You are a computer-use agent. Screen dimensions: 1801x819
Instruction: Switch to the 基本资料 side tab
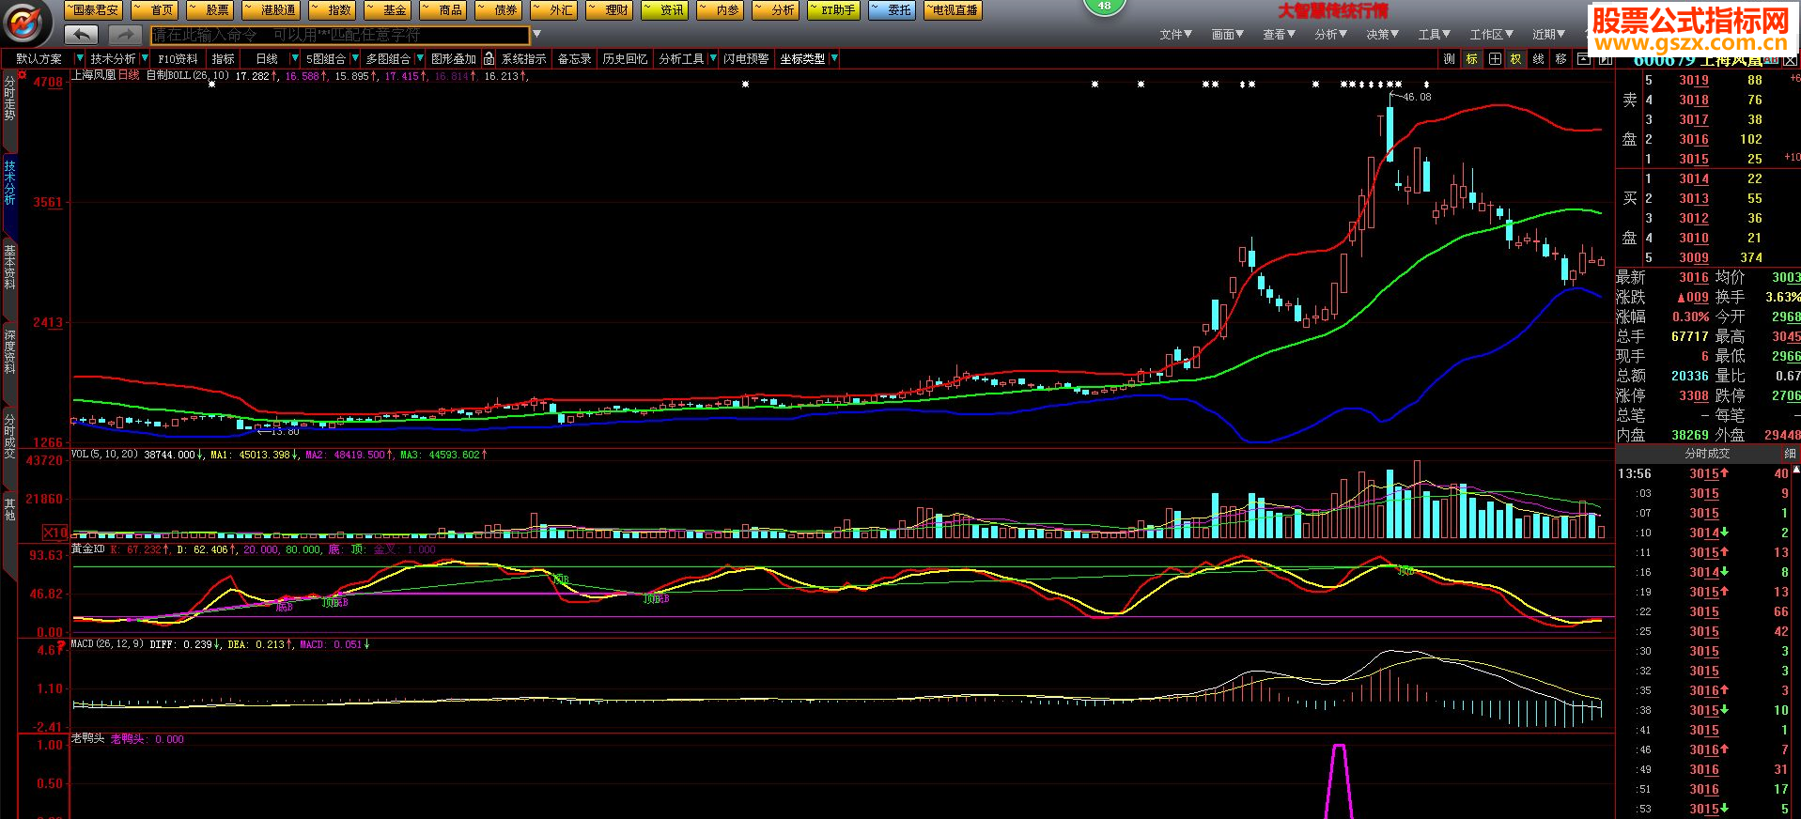tap(9, 268)
